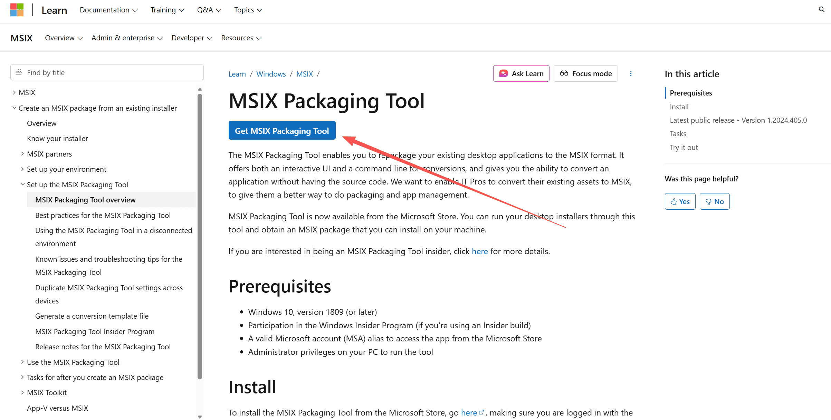The image size is (831, 420).
Task: Open the Training menu
Action: [167, 10]
